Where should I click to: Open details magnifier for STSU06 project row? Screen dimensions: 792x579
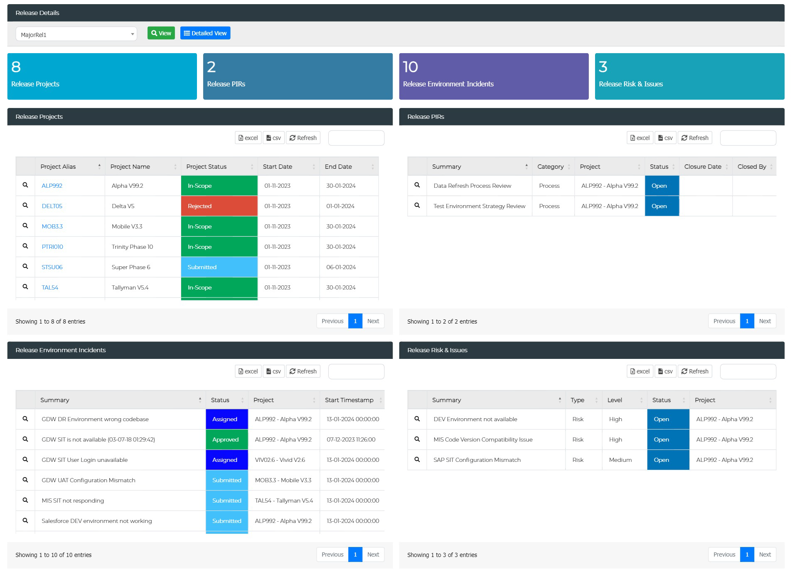pyautogui.click(x=25, y=267)
